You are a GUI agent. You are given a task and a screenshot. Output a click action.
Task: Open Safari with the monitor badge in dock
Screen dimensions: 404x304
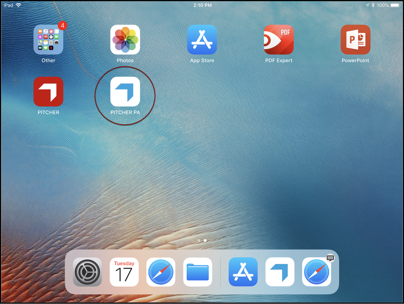coord(317,272)
